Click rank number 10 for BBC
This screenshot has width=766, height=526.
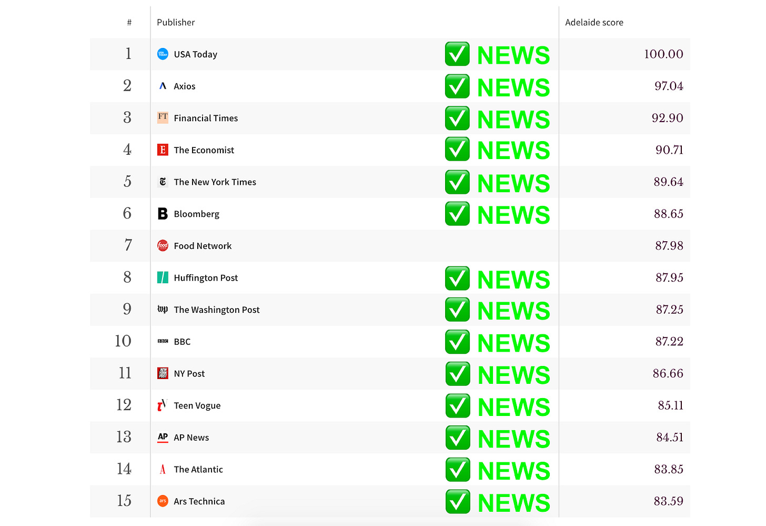tap(123, 341)
